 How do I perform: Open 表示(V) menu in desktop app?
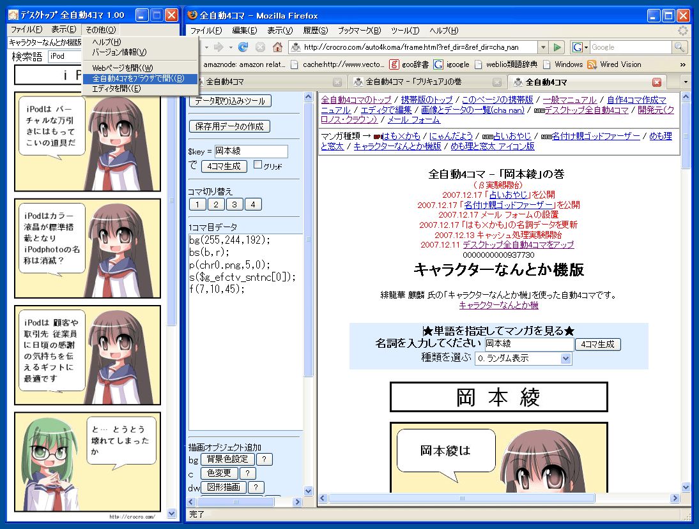click(x=64, y=29)
